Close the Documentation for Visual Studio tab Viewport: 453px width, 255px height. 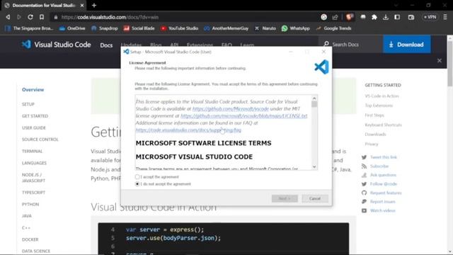(x=82, y=5)
